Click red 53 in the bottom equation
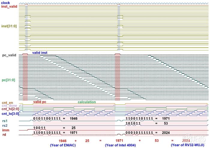This screenshot has height=148, width=210. (x=157, y=141)
